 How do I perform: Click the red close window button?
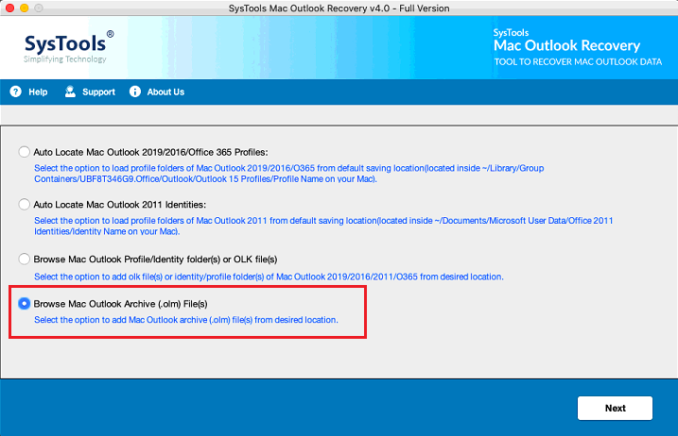(10, 8)
